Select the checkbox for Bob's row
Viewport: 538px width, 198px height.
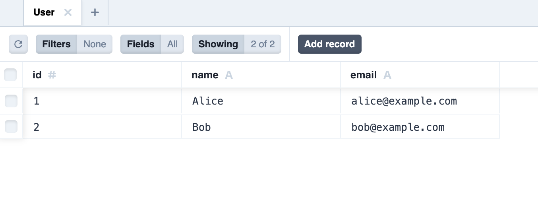pos(11,127)
